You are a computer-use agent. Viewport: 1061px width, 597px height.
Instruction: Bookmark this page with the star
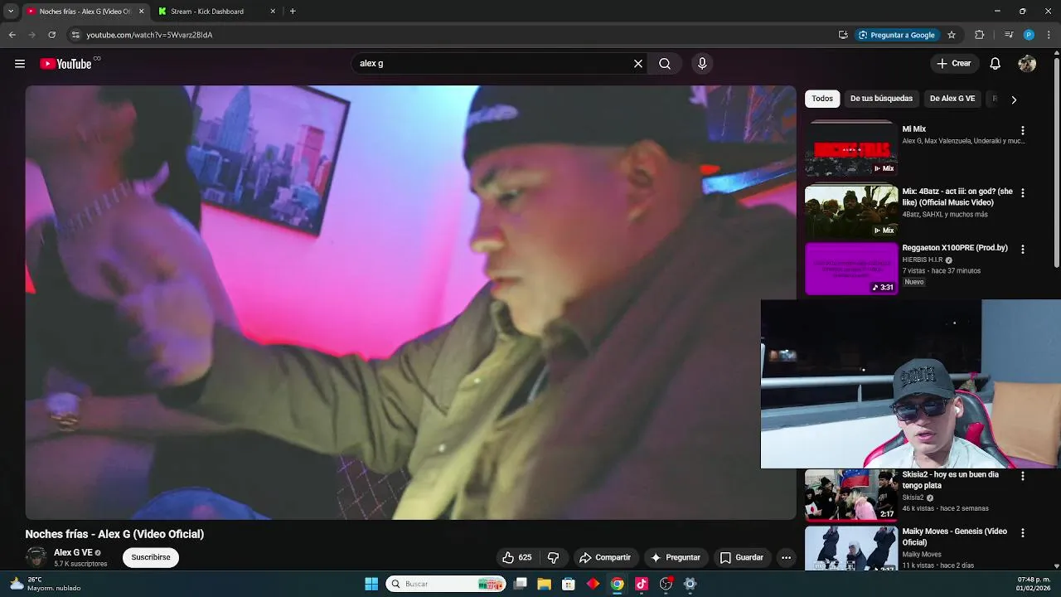(952, 35)
